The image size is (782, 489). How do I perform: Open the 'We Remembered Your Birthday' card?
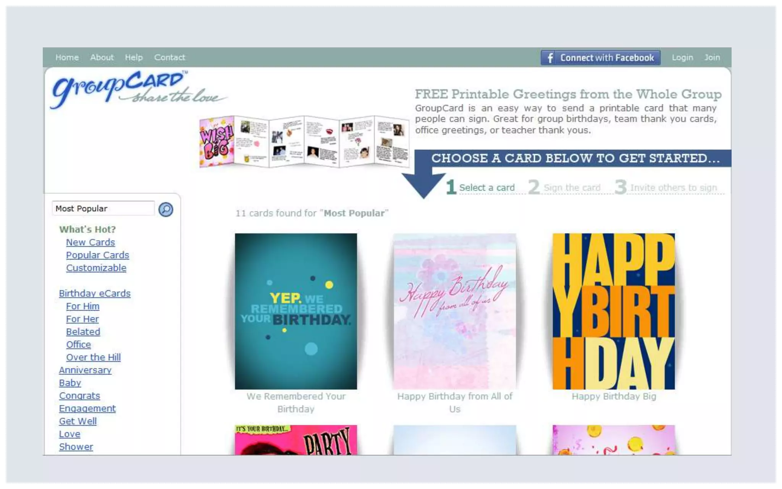(296, 311)
